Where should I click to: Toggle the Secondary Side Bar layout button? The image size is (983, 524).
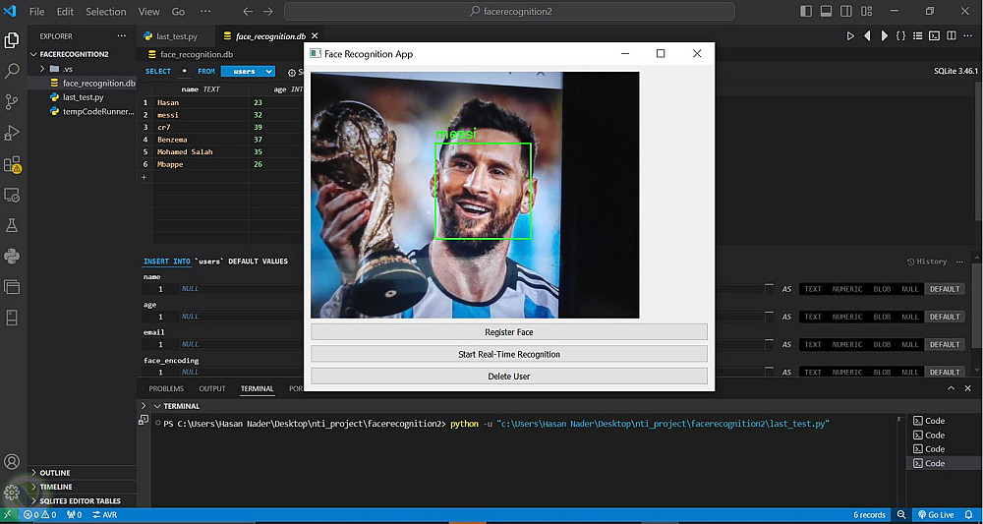(x=846, y=11)
